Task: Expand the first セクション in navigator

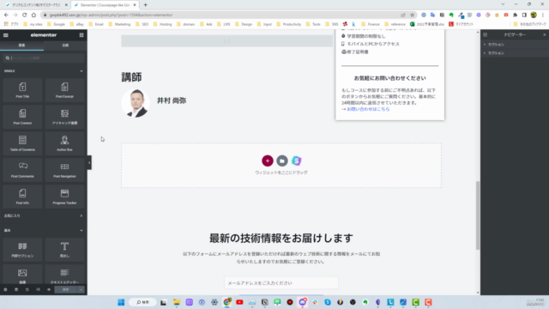Action: tap(485, 45)
